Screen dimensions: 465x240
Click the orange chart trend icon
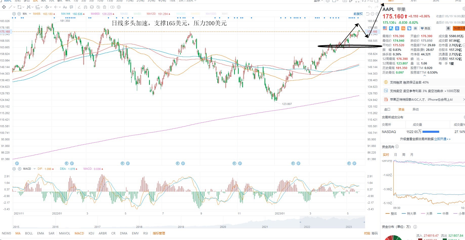(x=403, y=28)
